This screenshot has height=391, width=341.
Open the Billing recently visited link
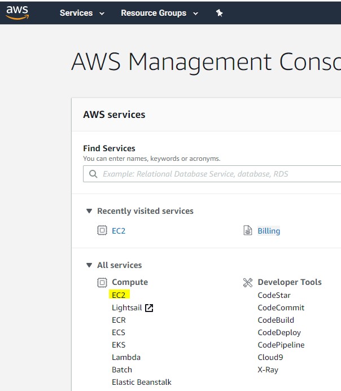pyautogui.click(x=269, y=231)
